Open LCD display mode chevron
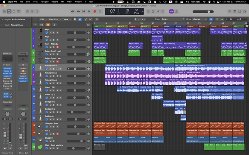249x155 pixels. [142, 11]
